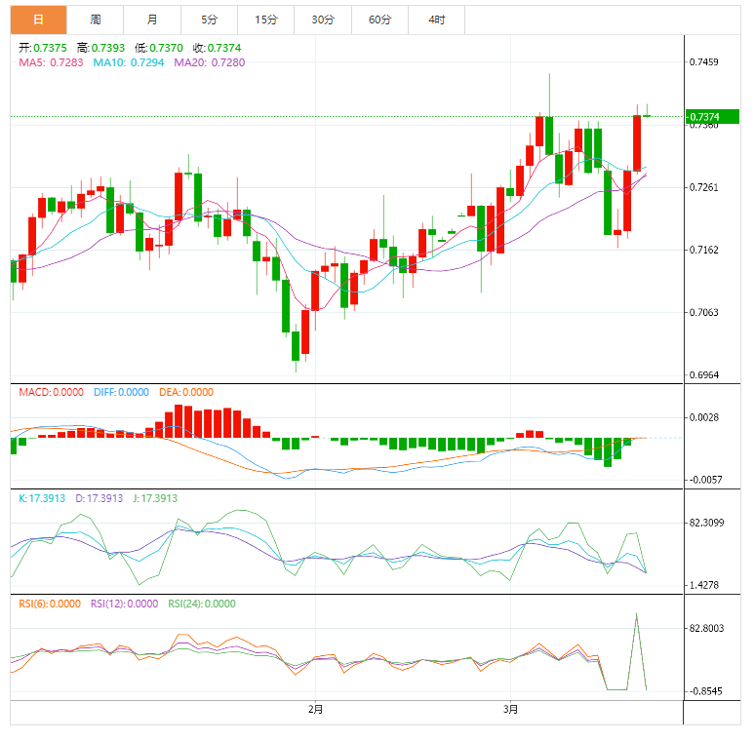
Task: Click the K:17.3913 value label
Action: tap(42, 498)
